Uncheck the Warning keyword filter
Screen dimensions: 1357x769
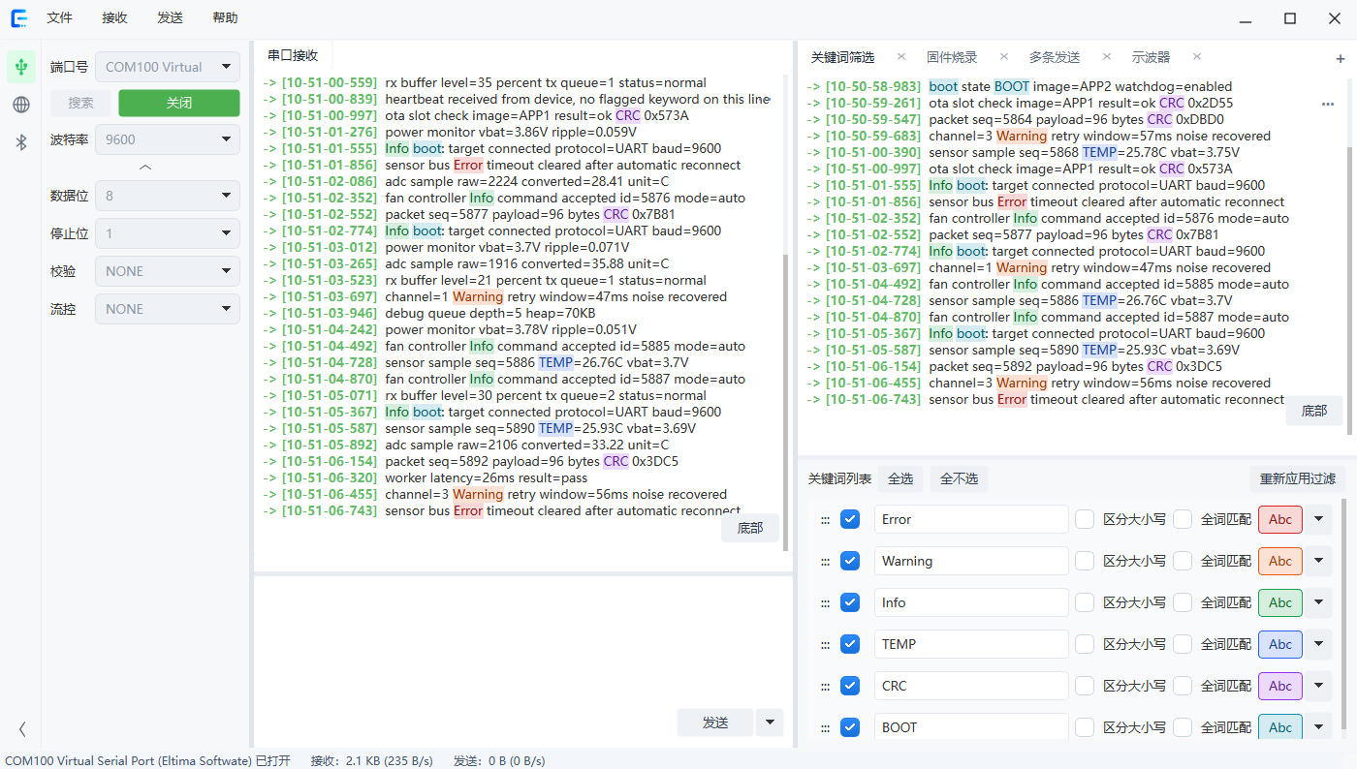(850, 561)
